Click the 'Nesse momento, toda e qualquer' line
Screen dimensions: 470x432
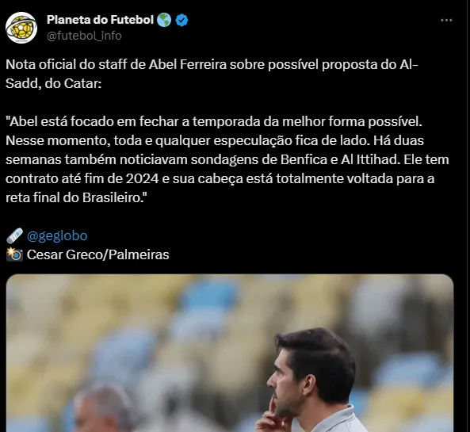(215, 140)
